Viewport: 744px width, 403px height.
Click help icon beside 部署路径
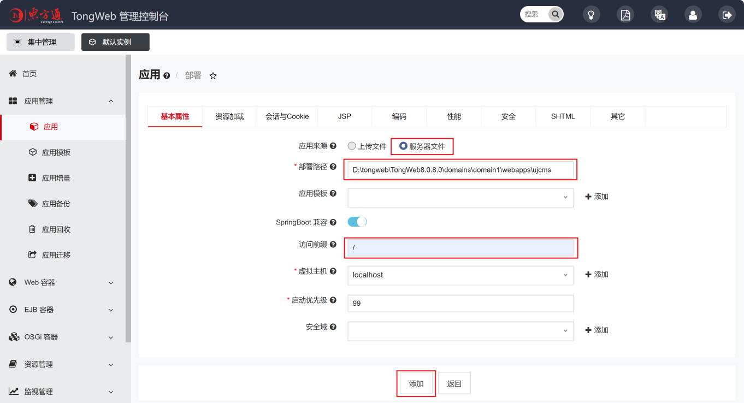click(333, 167)
